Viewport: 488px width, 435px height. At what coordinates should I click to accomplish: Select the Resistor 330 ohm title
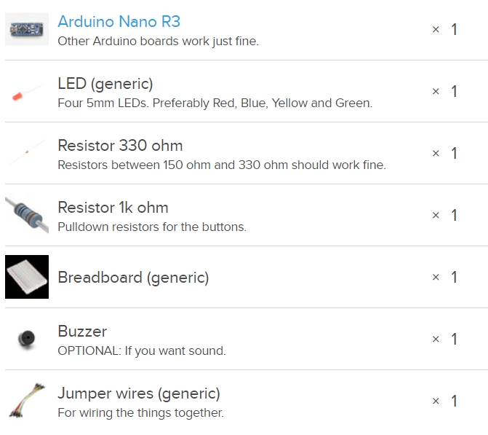[x=120, y=145]
